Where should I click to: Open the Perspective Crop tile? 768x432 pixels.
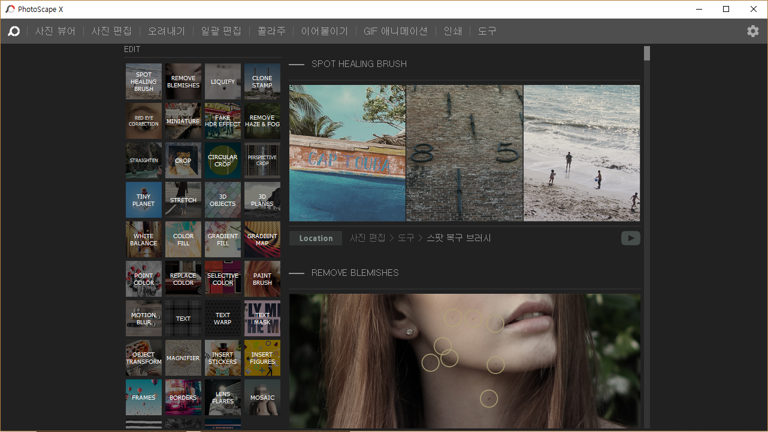point(262,160)
